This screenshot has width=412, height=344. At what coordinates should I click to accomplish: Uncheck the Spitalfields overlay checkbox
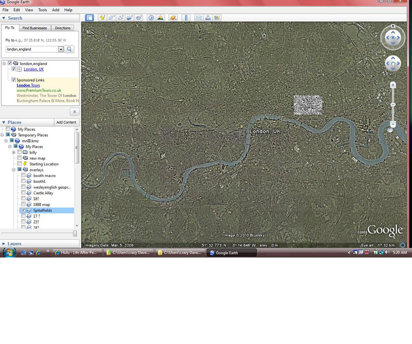(23, 210)
